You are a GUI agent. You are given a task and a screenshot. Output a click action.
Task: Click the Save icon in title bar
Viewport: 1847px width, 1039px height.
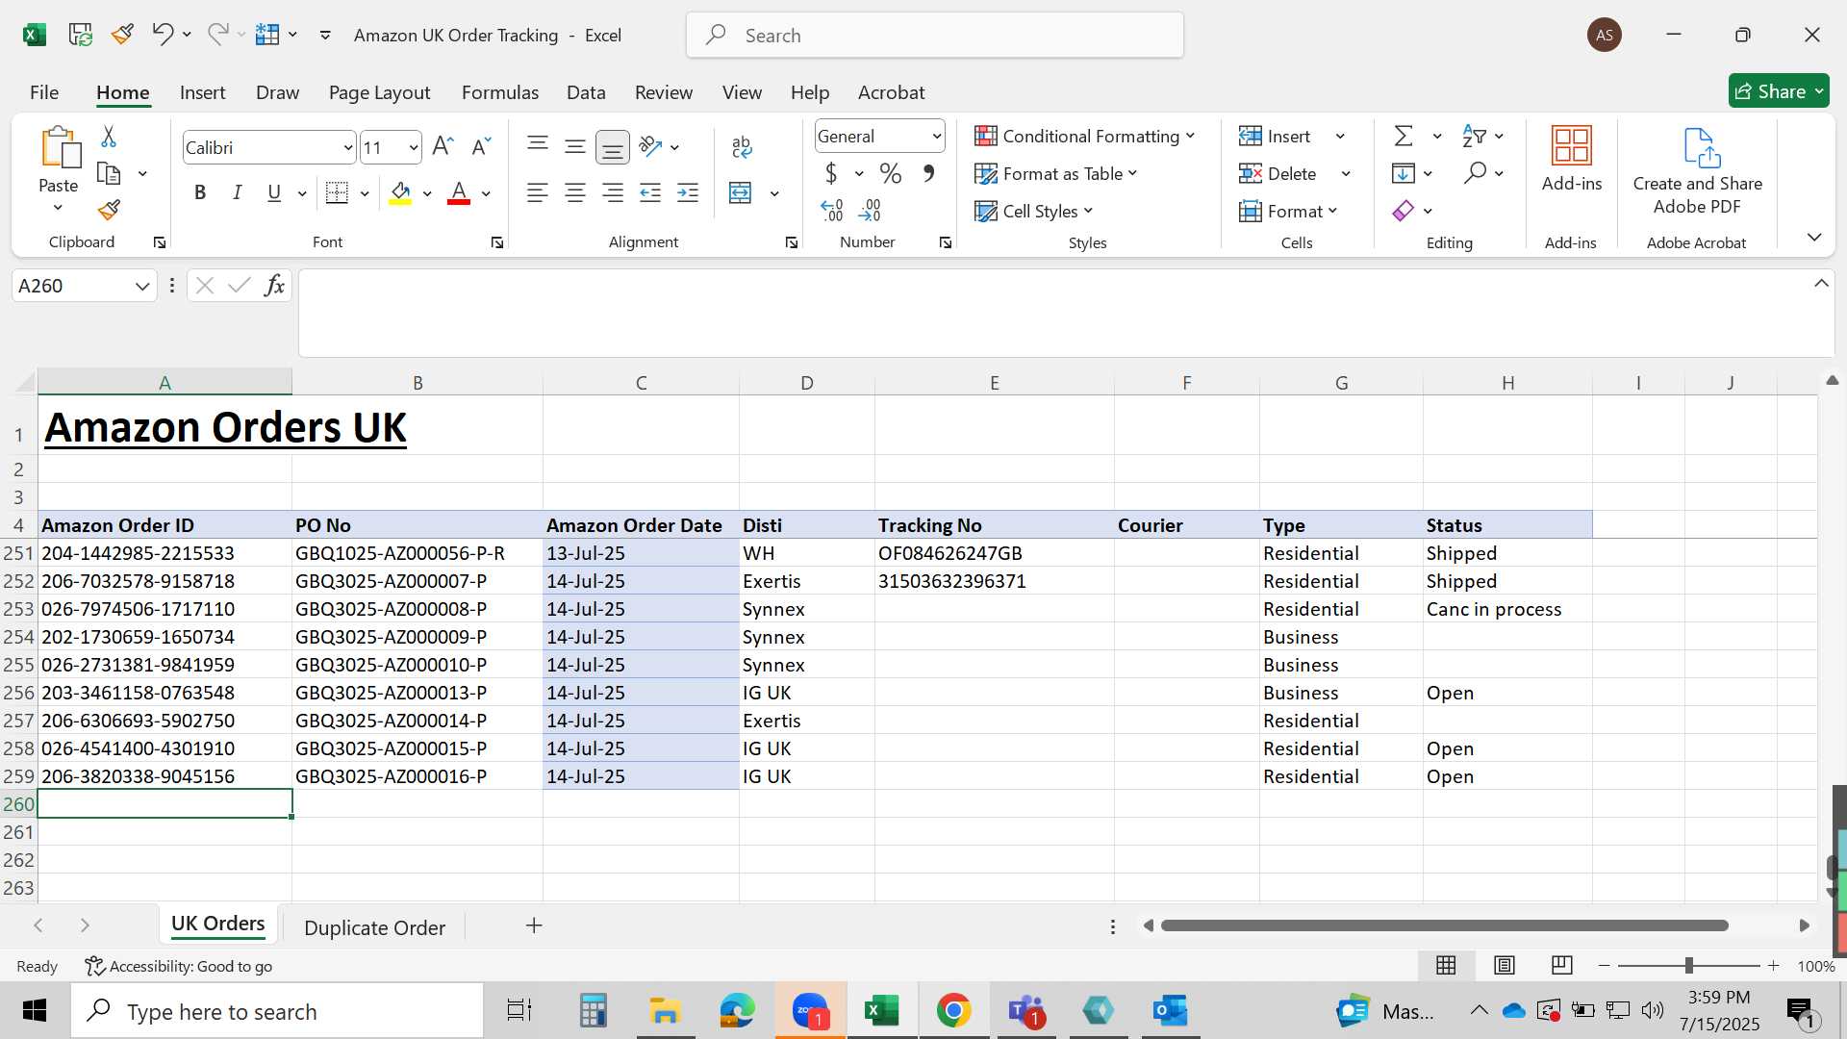pos(81,35)
